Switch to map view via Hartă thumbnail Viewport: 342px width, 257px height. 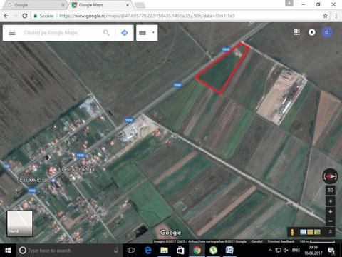coord(20,223)
